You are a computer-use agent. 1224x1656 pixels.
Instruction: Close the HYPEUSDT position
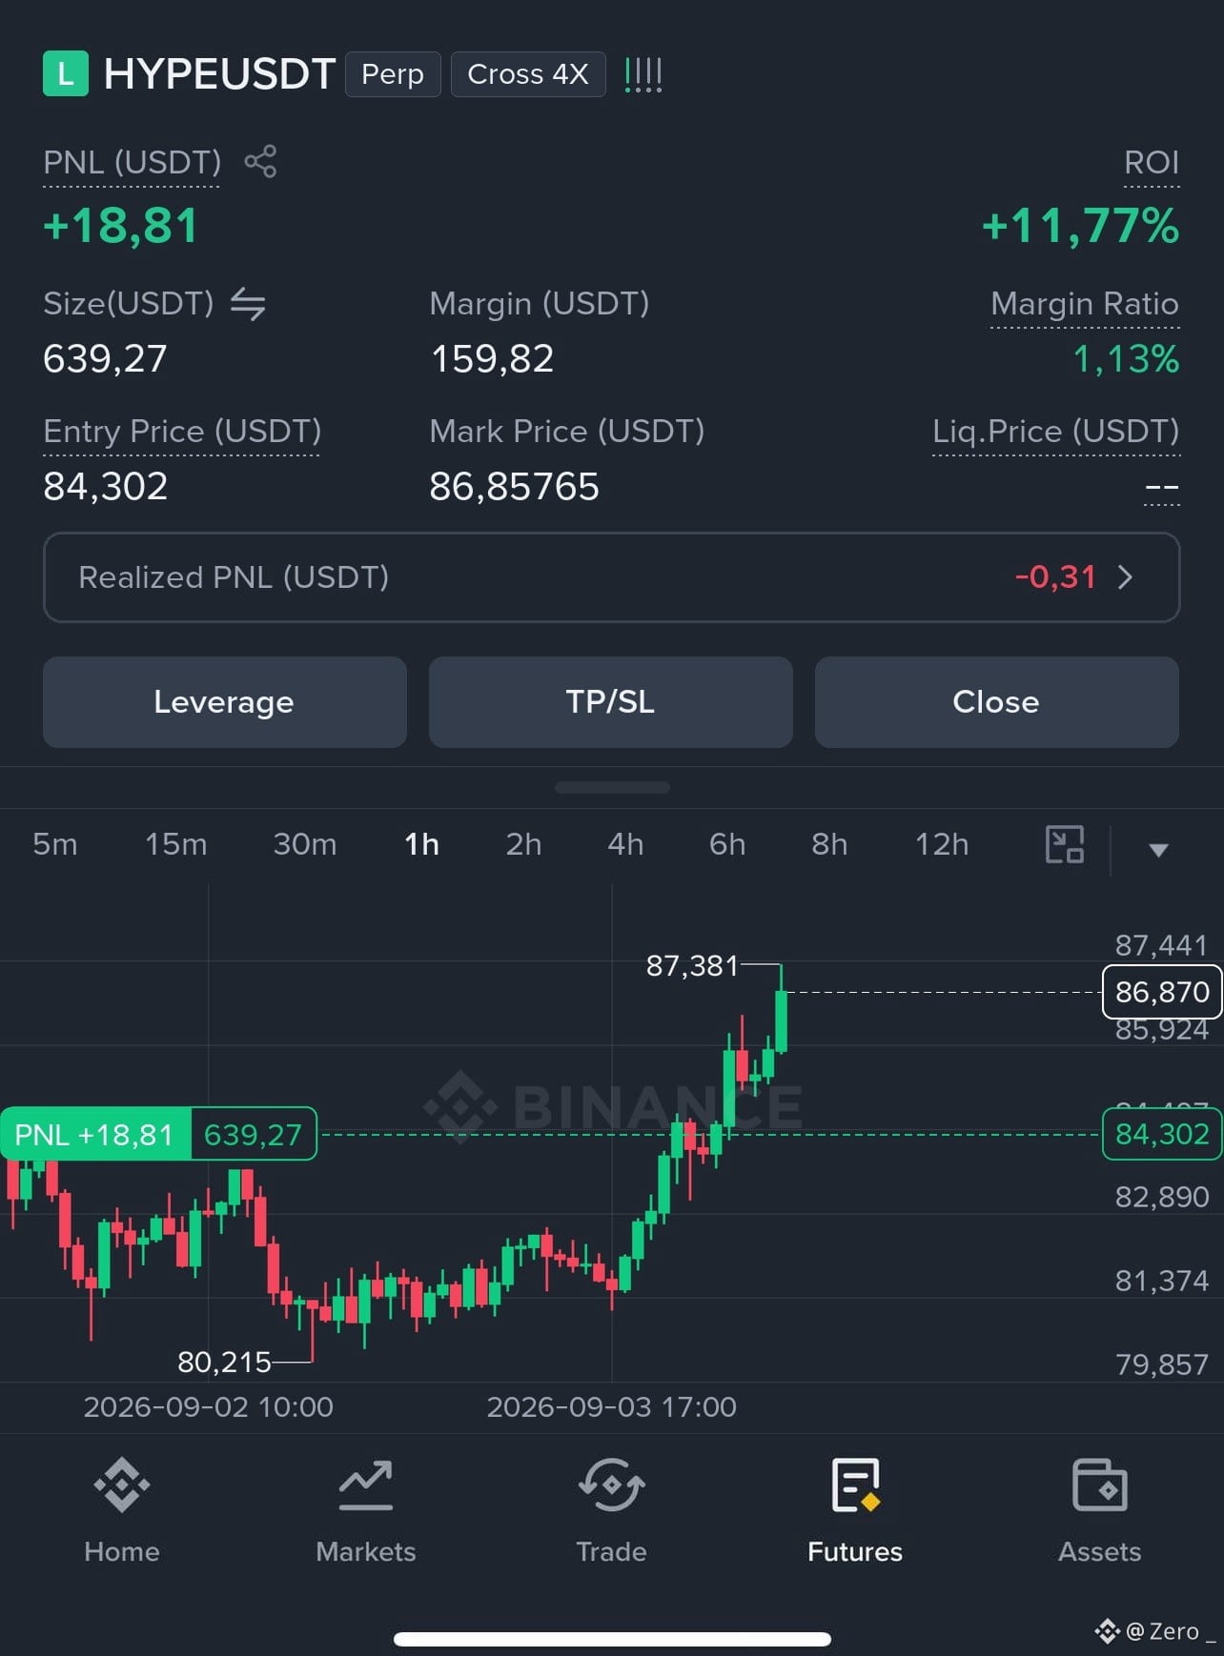click(x=997, y=702)
